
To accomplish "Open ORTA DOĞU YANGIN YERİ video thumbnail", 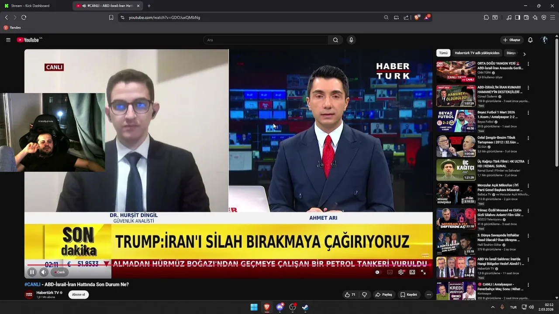I will [456, 72].
